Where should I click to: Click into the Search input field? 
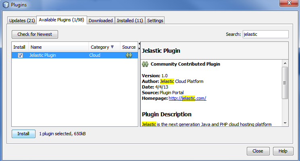click(x=265, y=35)
